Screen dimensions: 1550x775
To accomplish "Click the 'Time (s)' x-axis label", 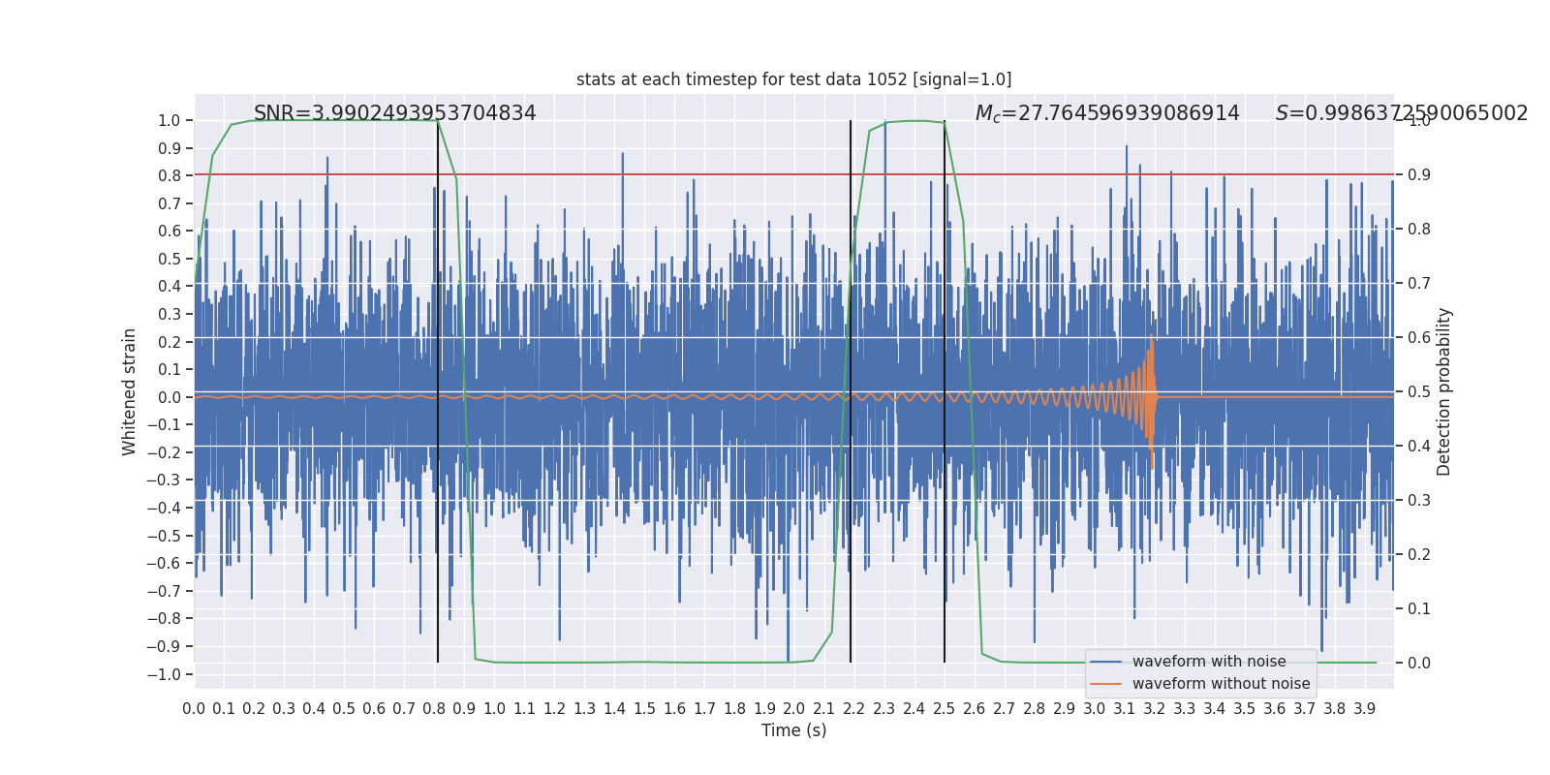I will [x=793, y=730].
